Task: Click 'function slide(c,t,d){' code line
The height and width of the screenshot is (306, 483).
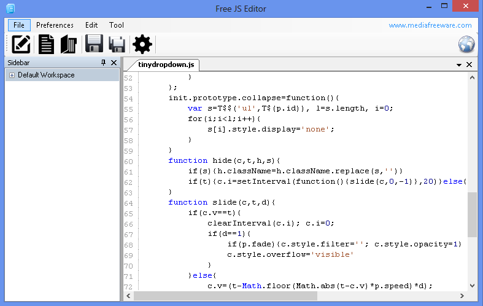Action: pyautogui.click(x=222, y=202)
